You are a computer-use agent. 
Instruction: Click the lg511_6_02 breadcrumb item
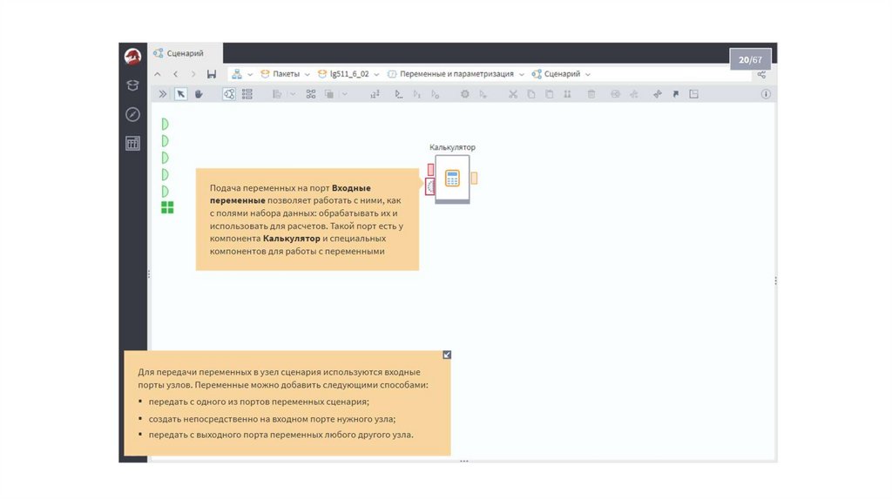343,74
